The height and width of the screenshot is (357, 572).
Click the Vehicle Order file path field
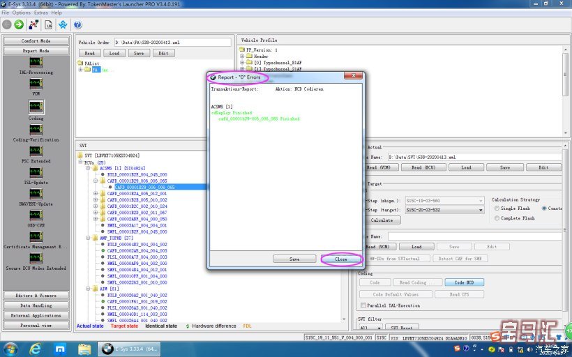click(x=172, y=43)
